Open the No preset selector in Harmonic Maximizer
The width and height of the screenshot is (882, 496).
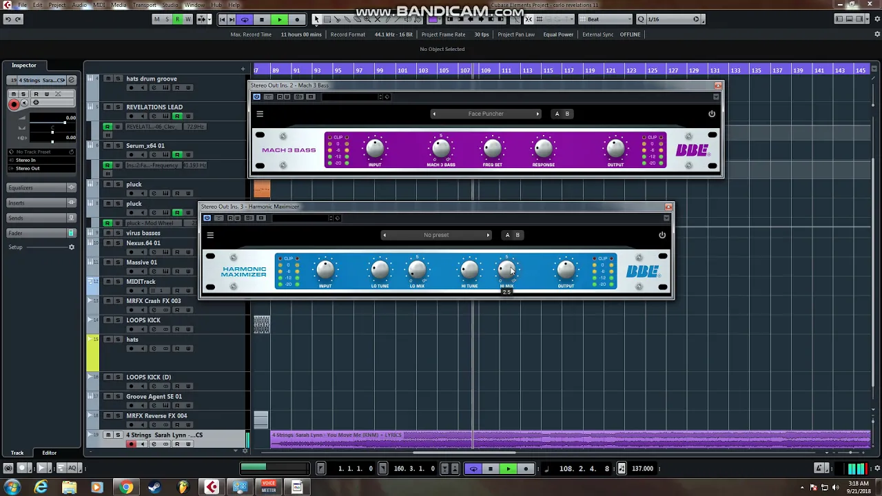[436, 235]
